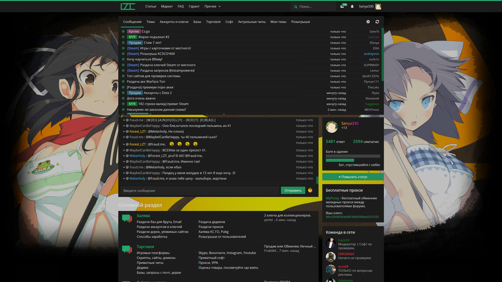Click the Отправить send button

(293, 190)
